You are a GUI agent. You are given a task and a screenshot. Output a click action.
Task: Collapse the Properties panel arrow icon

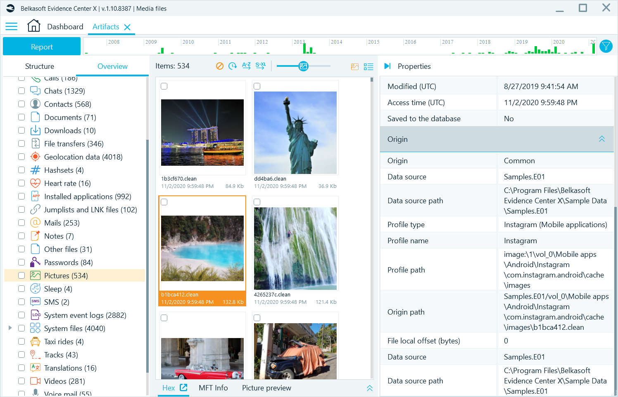point(387,66)
